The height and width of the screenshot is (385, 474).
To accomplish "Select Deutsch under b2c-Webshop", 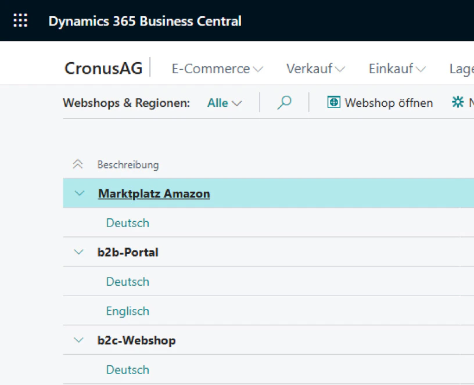I will click(128, 370).
